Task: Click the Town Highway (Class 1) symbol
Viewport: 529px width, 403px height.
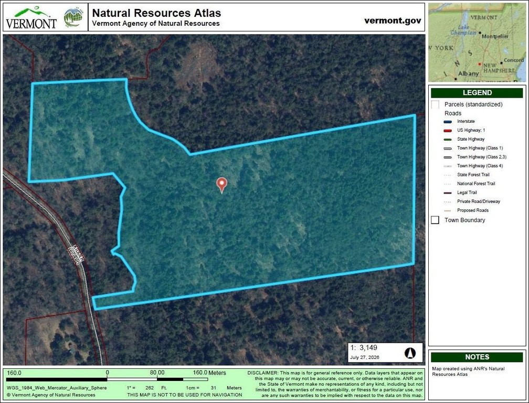Action: click(448, 149)
